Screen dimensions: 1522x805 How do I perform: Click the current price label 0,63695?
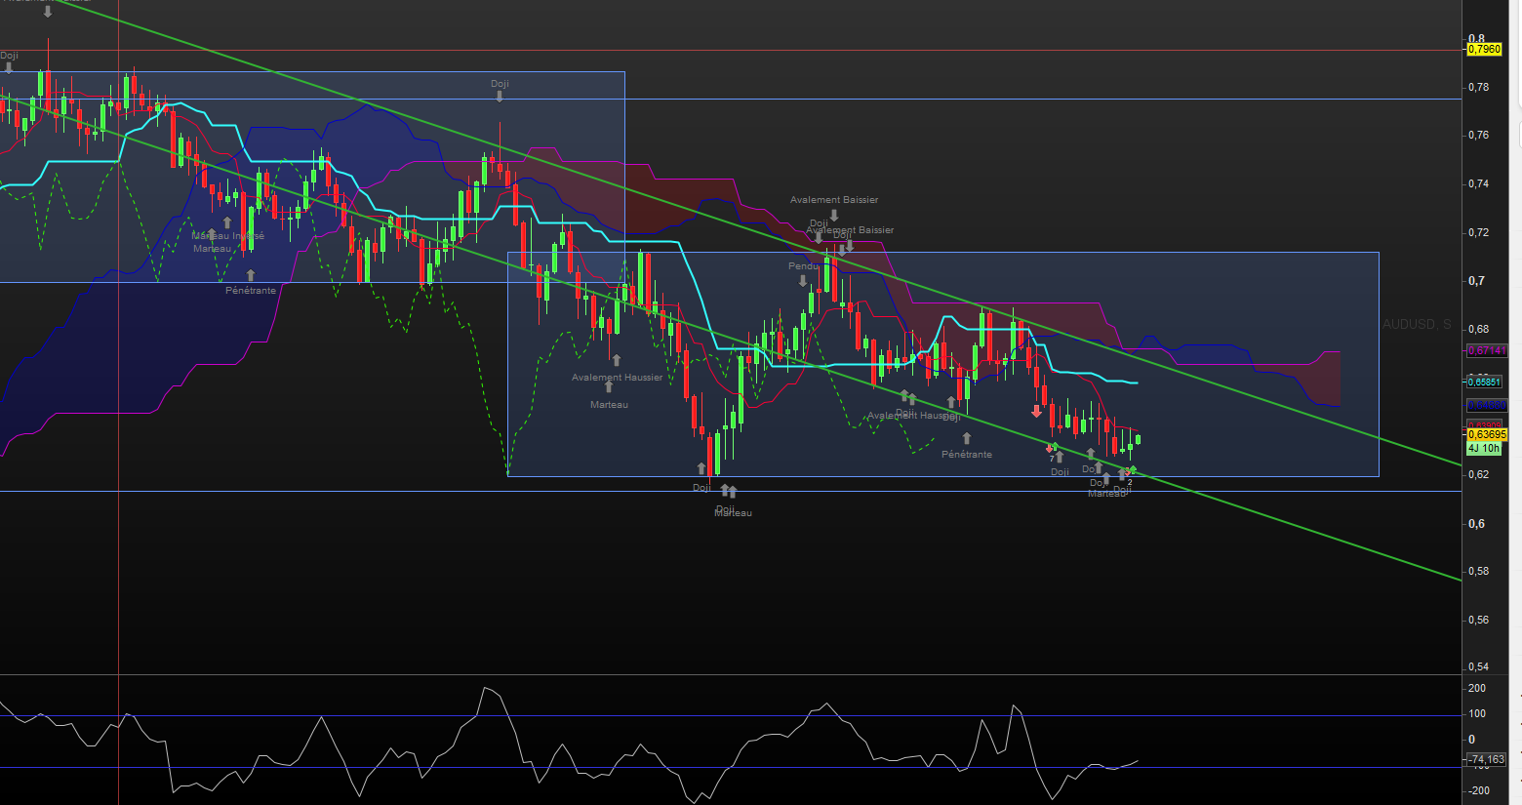click(x=1487, y=435)
